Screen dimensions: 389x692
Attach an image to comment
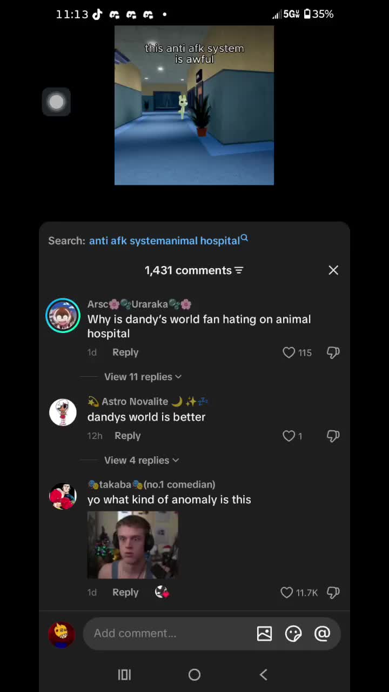point(264,634)
